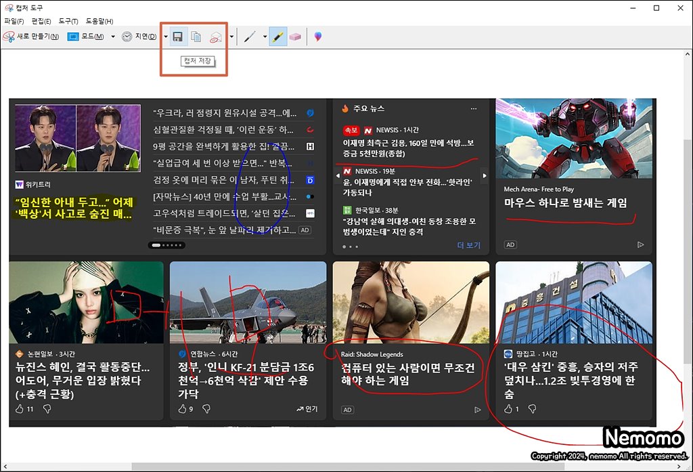Open the 파일(F) menu
This screenshot has height=472, width=693.
(14, 21)
